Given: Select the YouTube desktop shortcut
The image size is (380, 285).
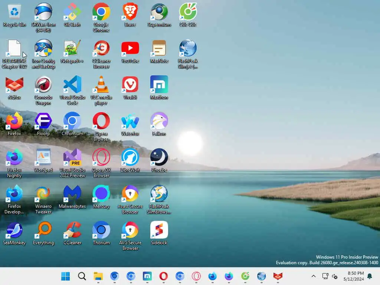Looking at the screenshot, I should 130,52.
